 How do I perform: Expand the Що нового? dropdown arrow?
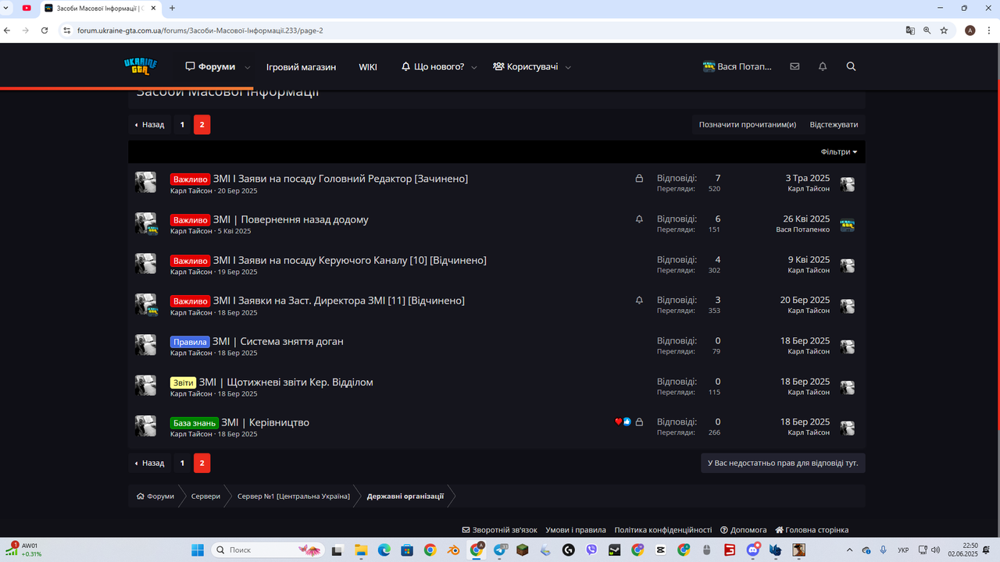(474, 67)
